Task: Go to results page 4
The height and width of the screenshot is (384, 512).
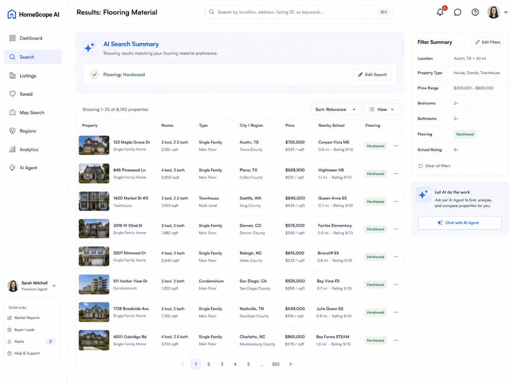Action: pyautogui.click(x=235, y=364)
